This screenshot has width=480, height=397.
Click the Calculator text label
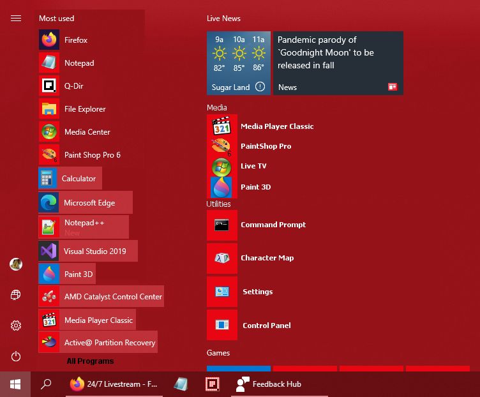[79, 179]
